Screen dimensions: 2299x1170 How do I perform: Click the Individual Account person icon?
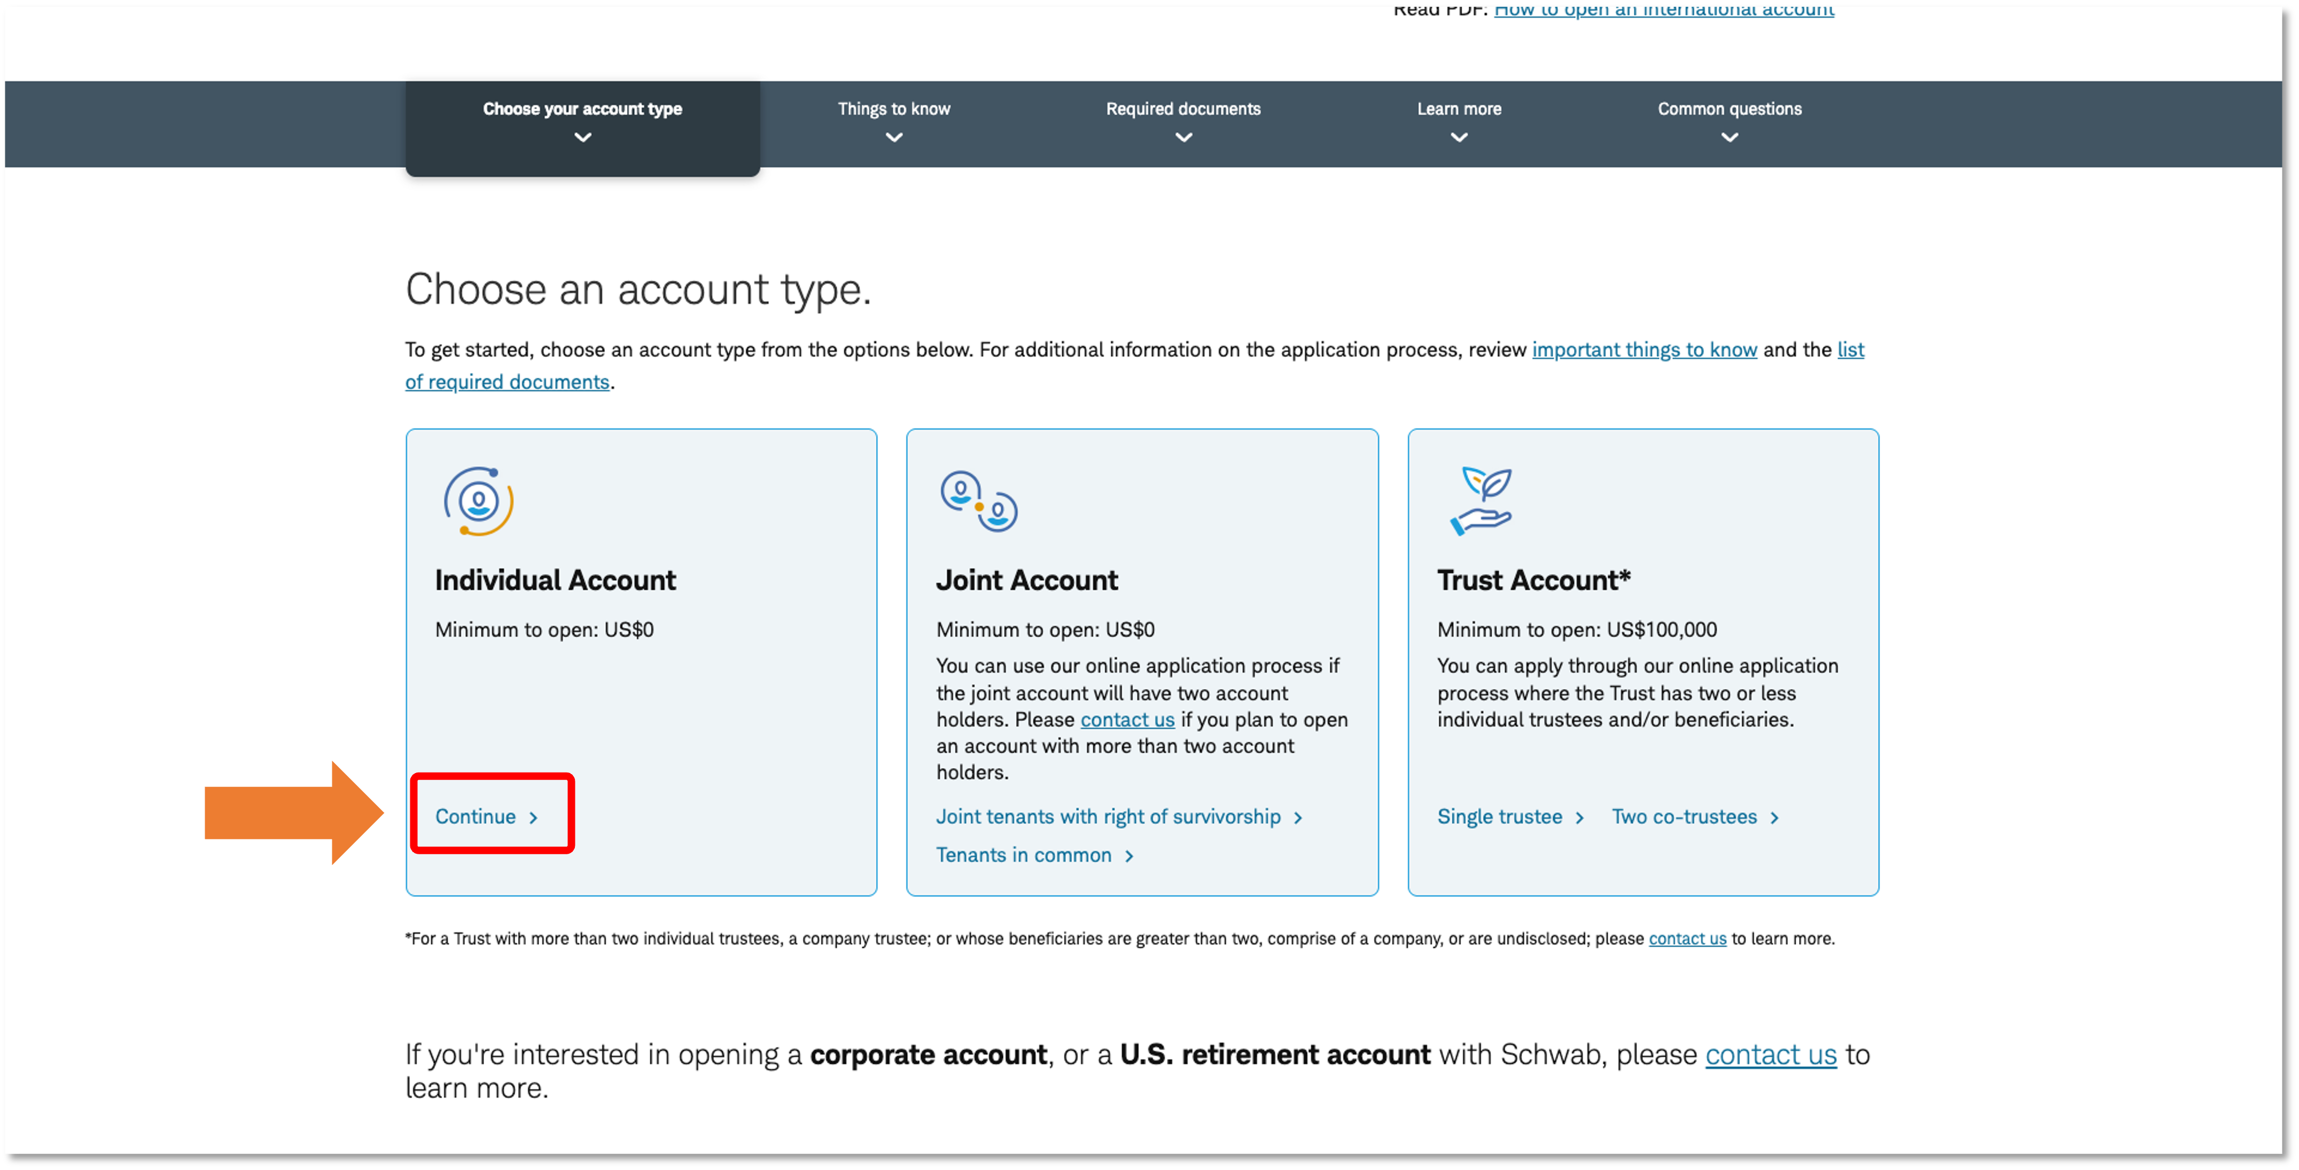click(x=478, y=502)
